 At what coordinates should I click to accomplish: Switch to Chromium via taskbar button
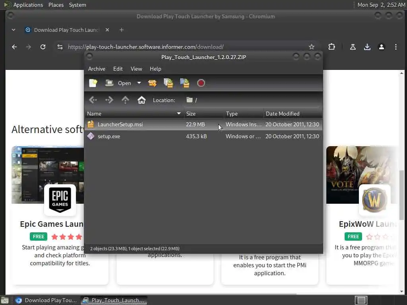[46, 300]
